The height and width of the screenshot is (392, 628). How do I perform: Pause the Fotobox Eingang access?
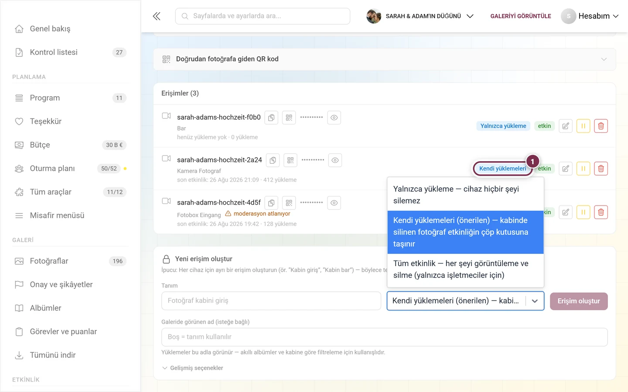583,212
